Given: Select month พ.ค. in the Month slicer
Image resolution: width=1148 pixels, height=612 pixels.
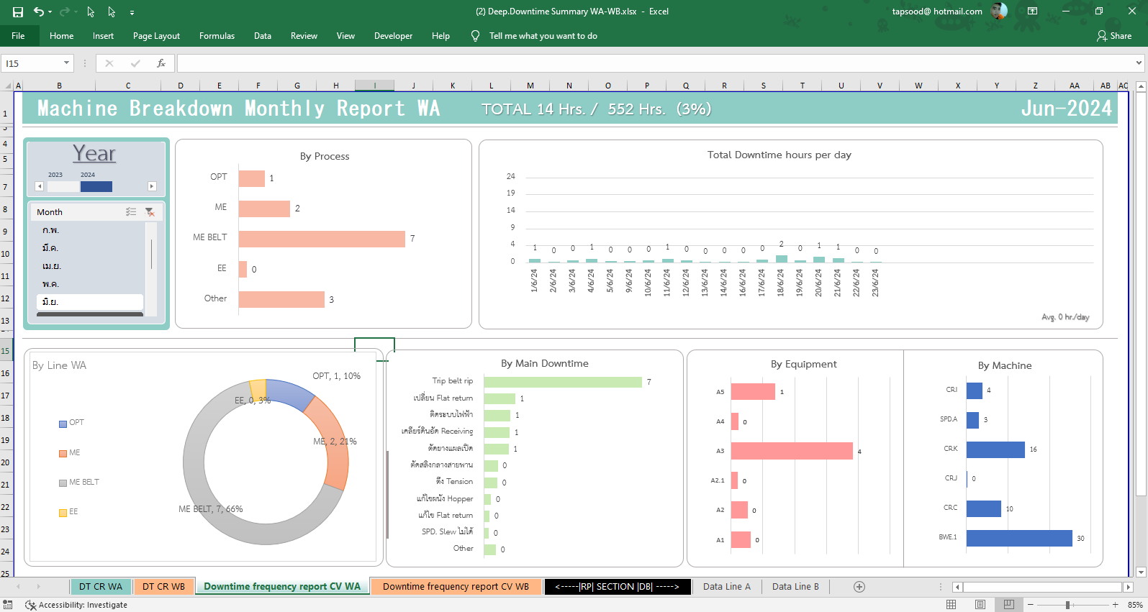Looking at the screenshot, I should pos(51,284).
